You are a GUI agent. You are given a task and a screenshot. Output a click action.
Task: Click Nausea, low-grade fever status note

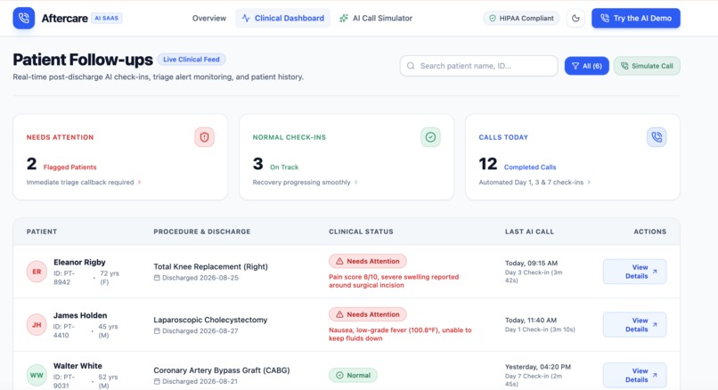tap(400, 334)
